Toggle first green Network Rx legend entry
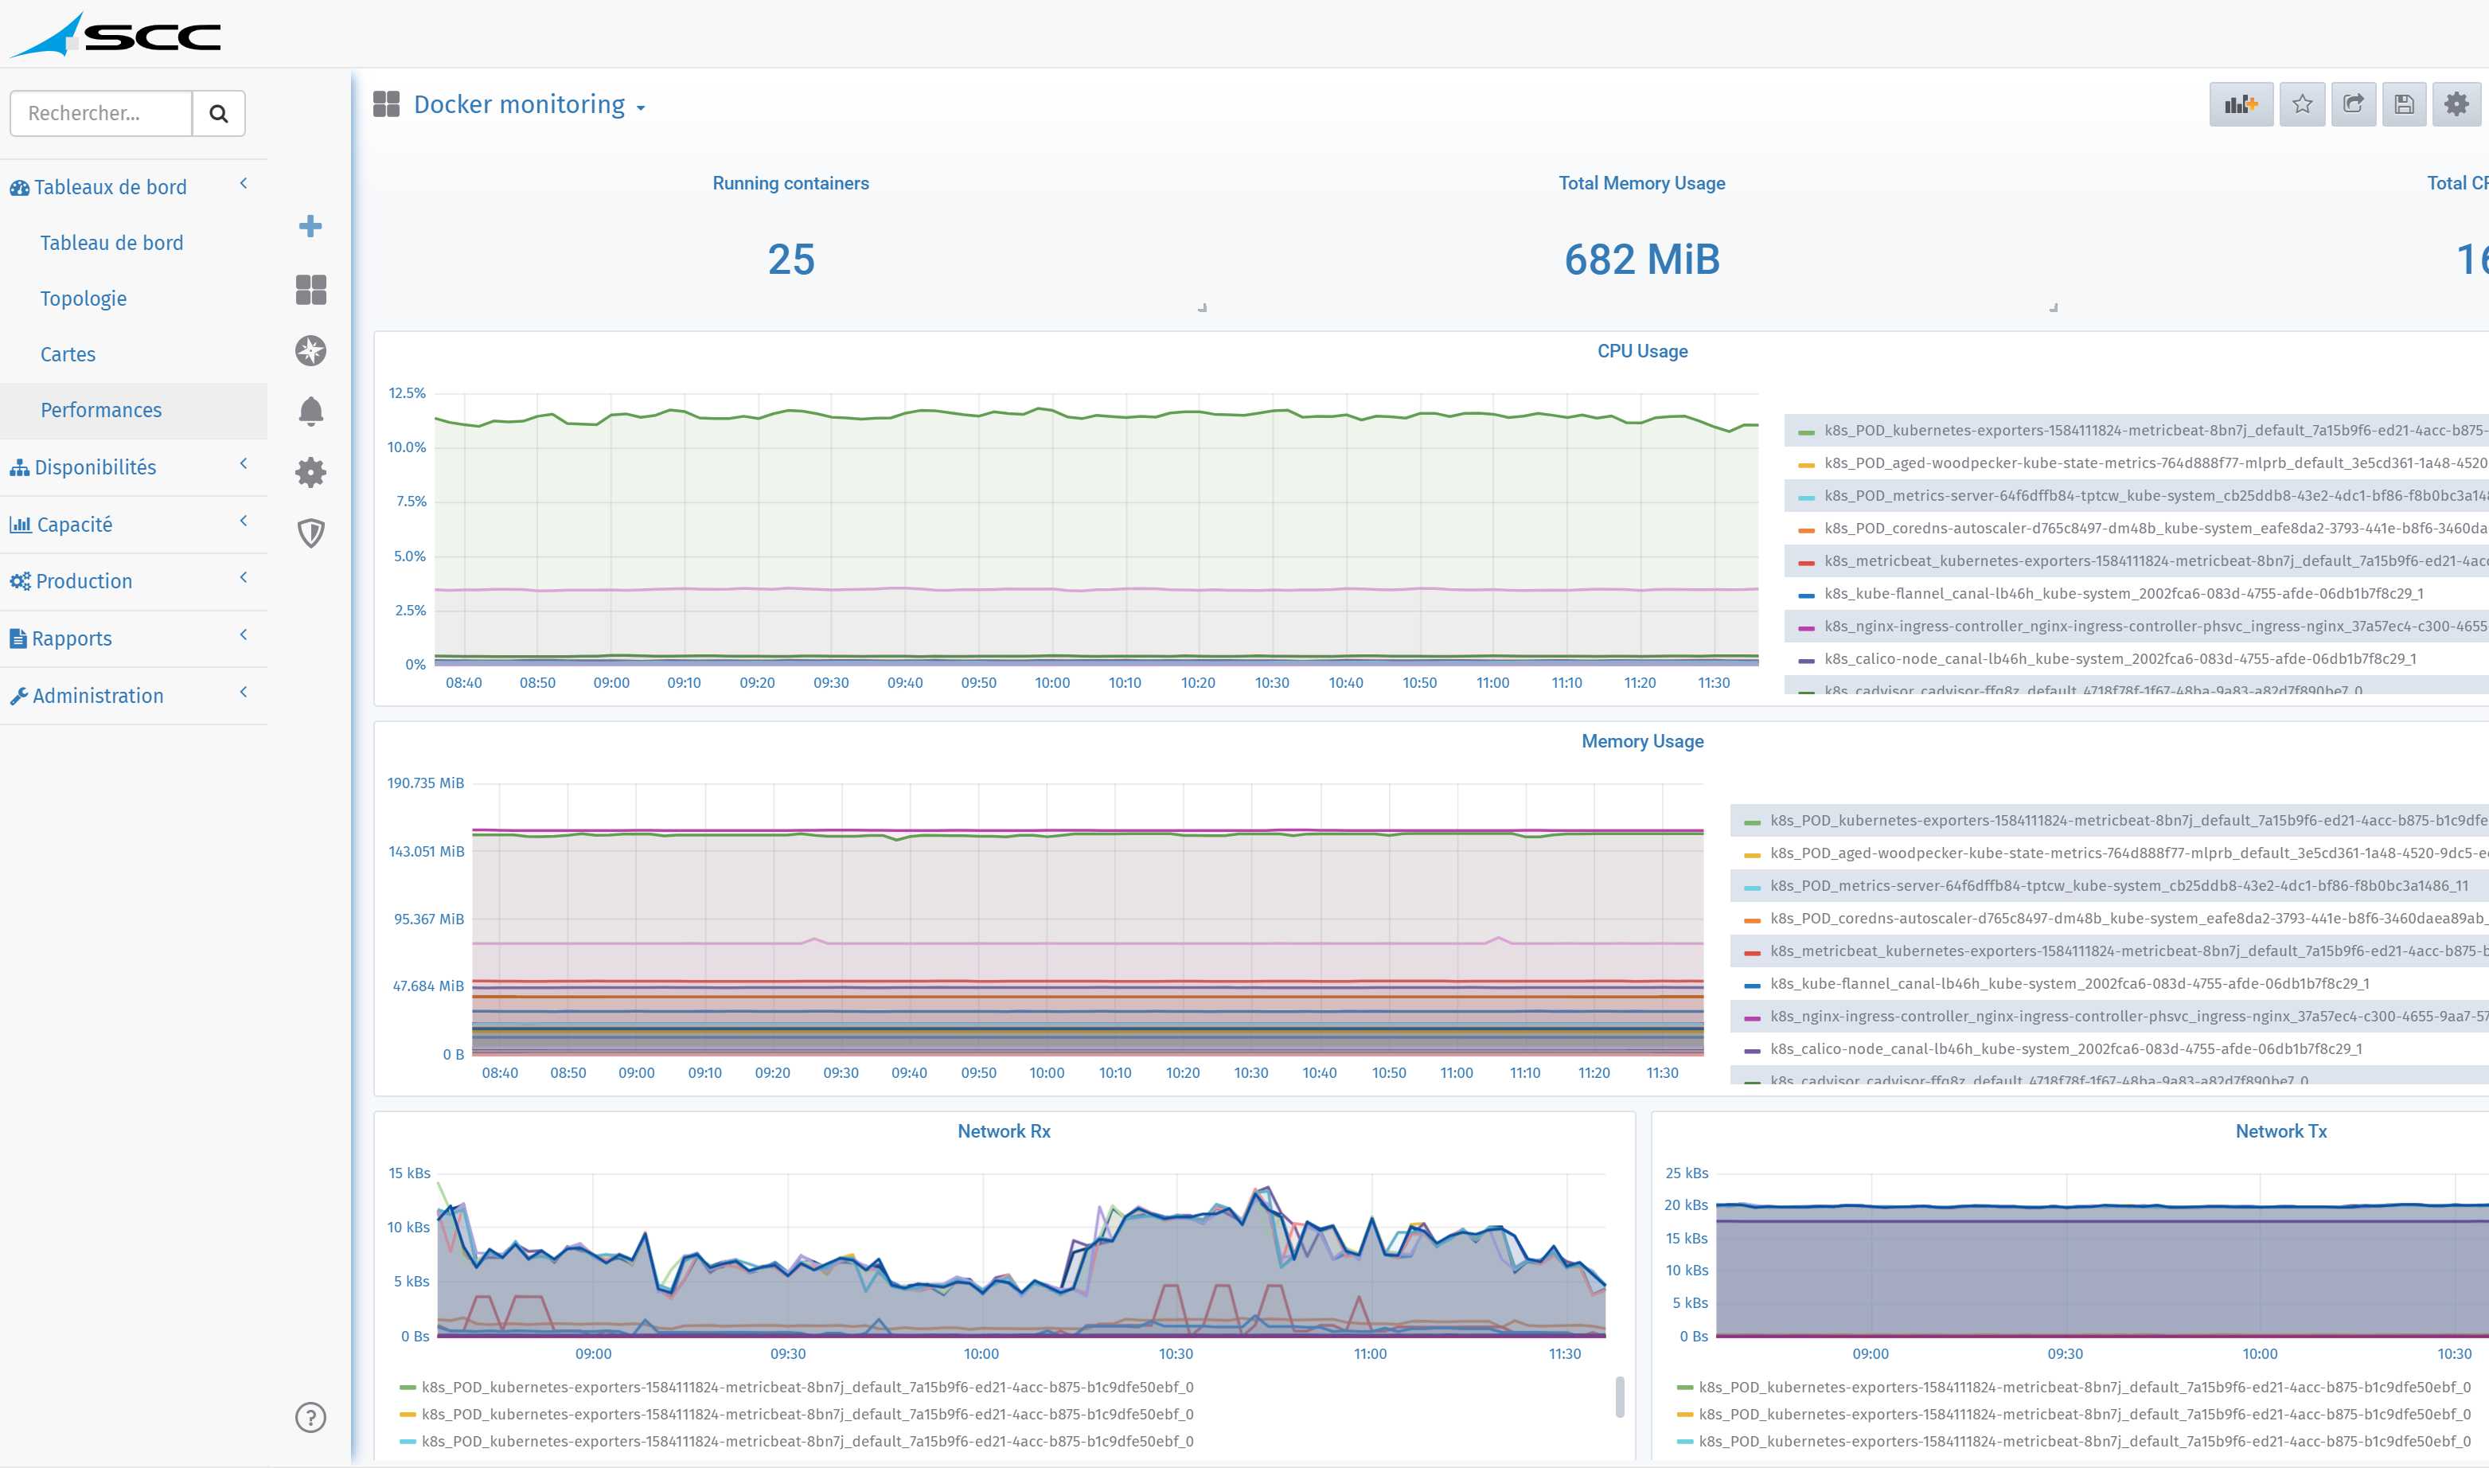Image resolution: width=2489 pixels, height=1468 pixels. [x=808, y=1388]
